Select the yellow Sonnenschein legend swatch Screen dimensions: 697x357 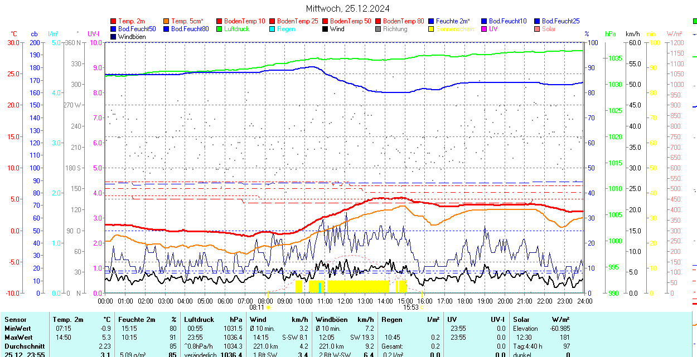[x=432, y=29]
